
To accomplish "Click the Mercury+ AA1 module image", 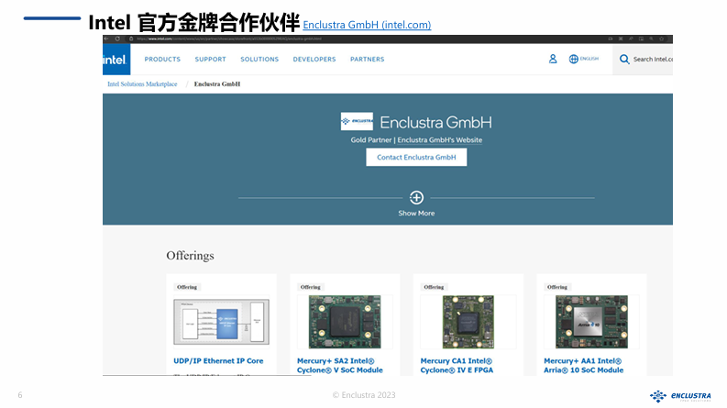I will click(591, 322).
